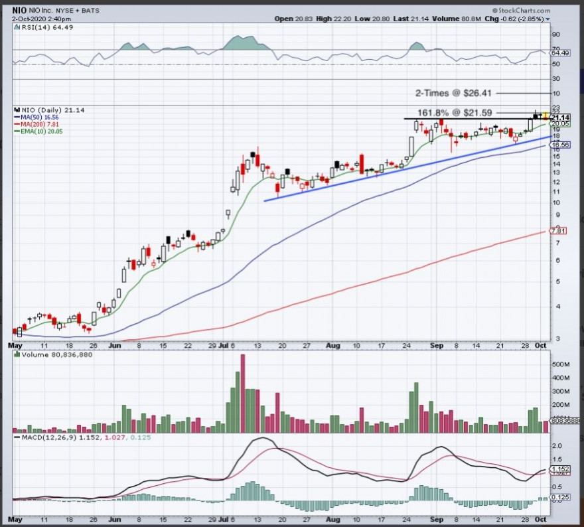Click the "2-Times @ $26.41" annotation
Image resolution: width=584 pixels, height=527 pixels.
(x=453, y=93)
